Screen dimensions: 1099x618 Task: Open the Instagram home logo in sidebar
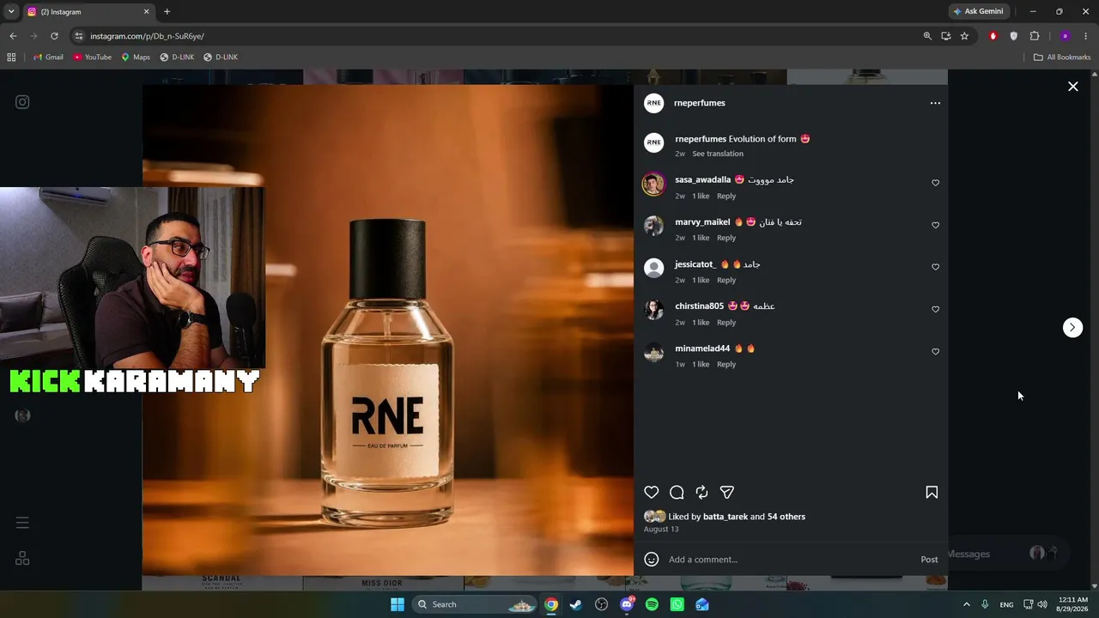click(22, 102)
